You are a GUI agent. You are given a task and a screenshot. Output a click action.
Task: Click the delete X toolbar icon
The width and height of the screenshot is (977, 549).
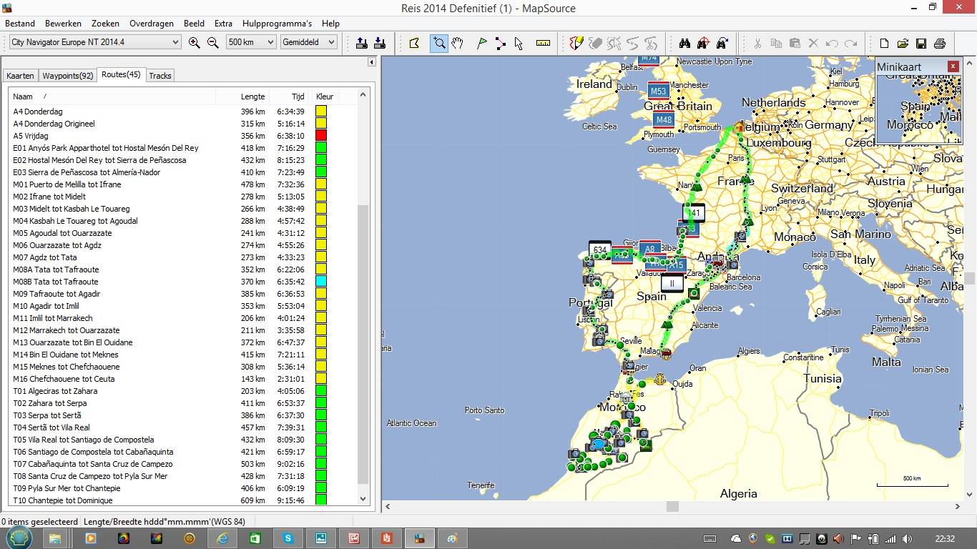point(813,44)
